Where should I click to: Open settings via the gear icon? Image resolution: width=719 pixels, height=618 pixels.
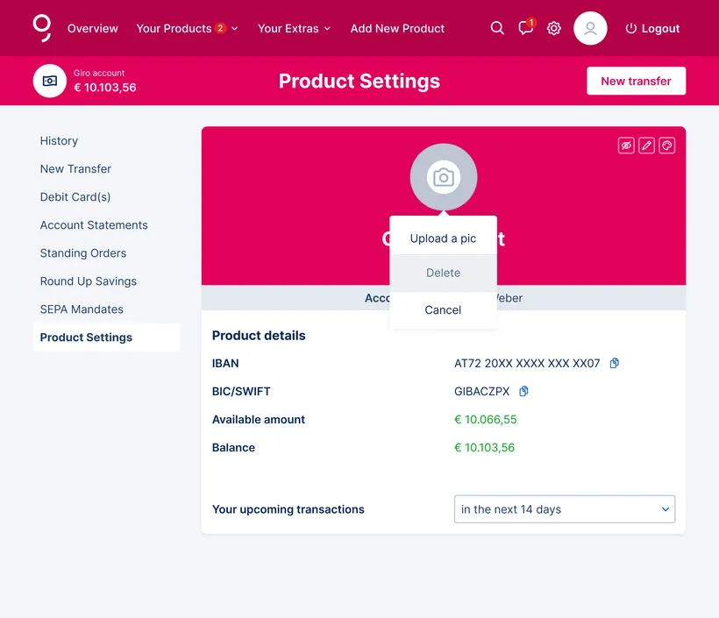pyautogui.click(x=554, y=28)
